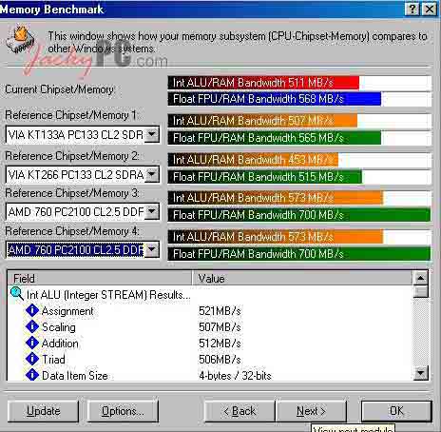The image size is (441, 432).
Task: Click the Value column header
Action: pos(302,278)
